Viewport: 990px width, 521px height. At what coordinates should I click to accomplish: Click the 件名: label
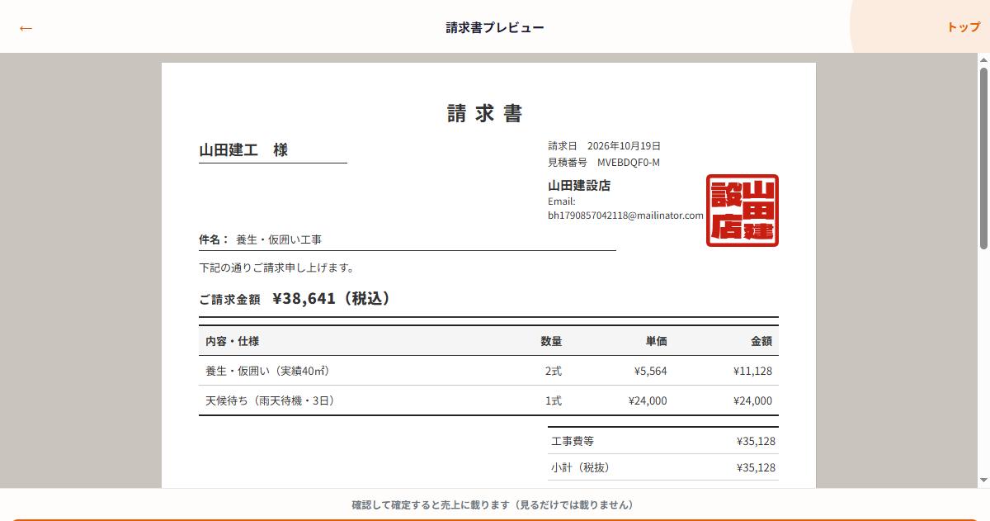(214, 239)
